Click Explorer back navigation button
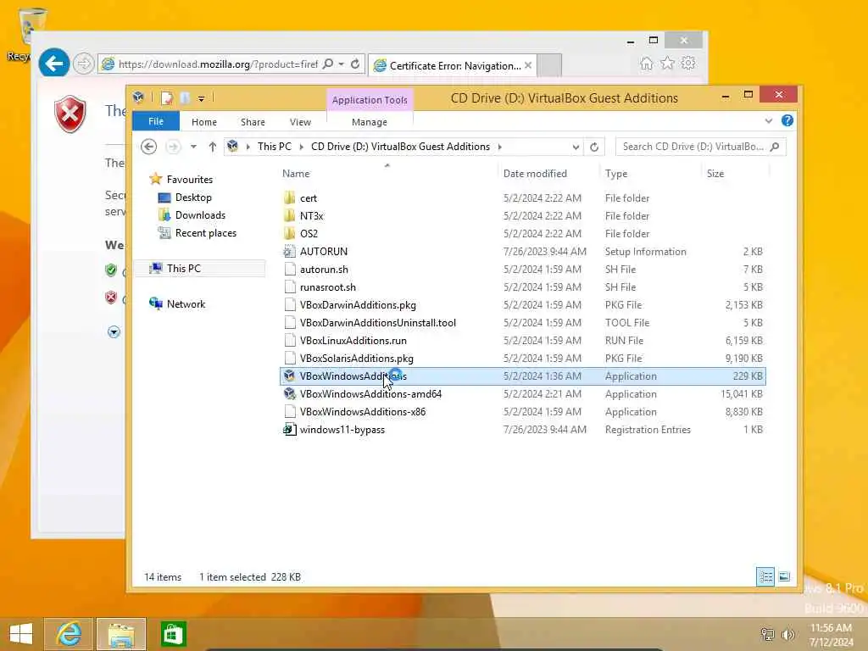 point(148,147)
